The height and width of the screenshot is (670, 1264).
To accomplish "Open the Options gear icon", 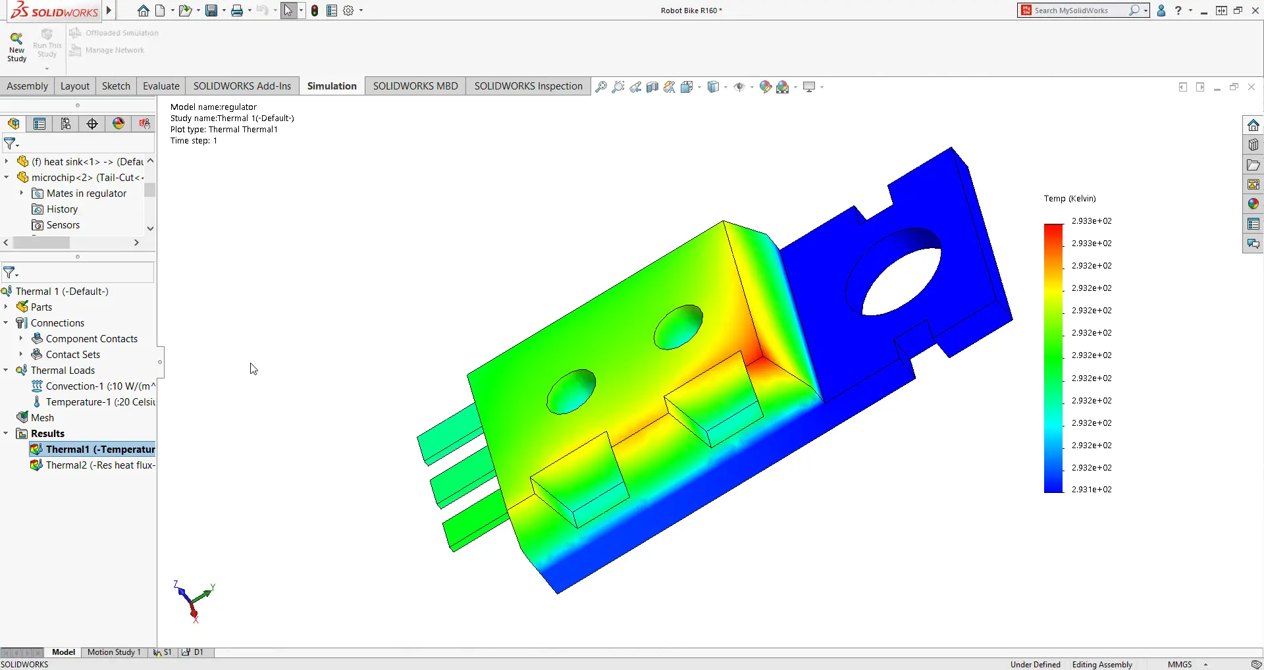I will click(x=349, y=11).
